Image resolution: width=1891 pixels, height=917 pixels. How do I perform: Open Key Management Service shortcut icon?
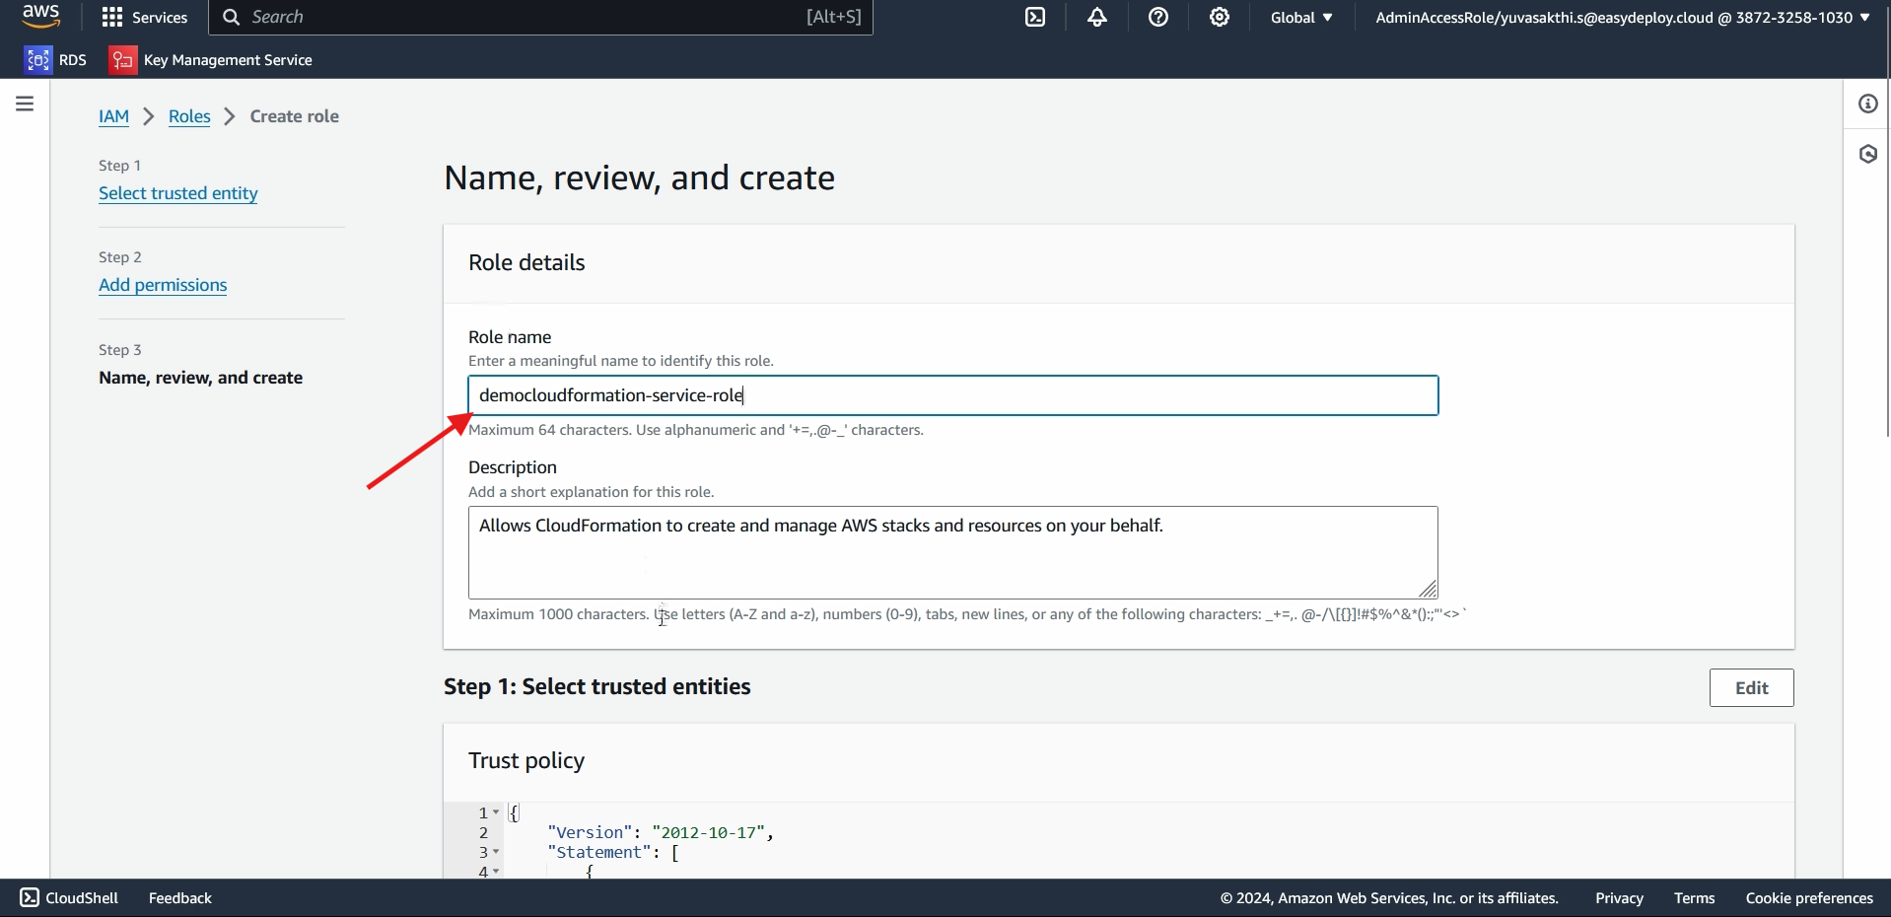click(122, 60)
